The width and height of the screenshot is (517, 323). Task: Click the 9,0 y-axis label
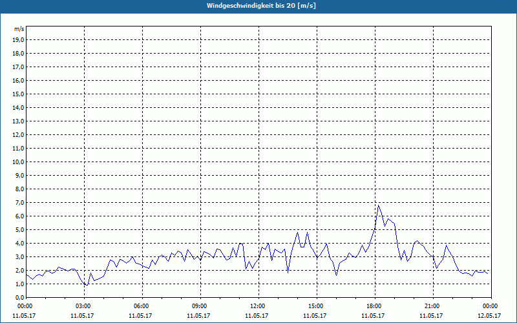tap(19, 175)
